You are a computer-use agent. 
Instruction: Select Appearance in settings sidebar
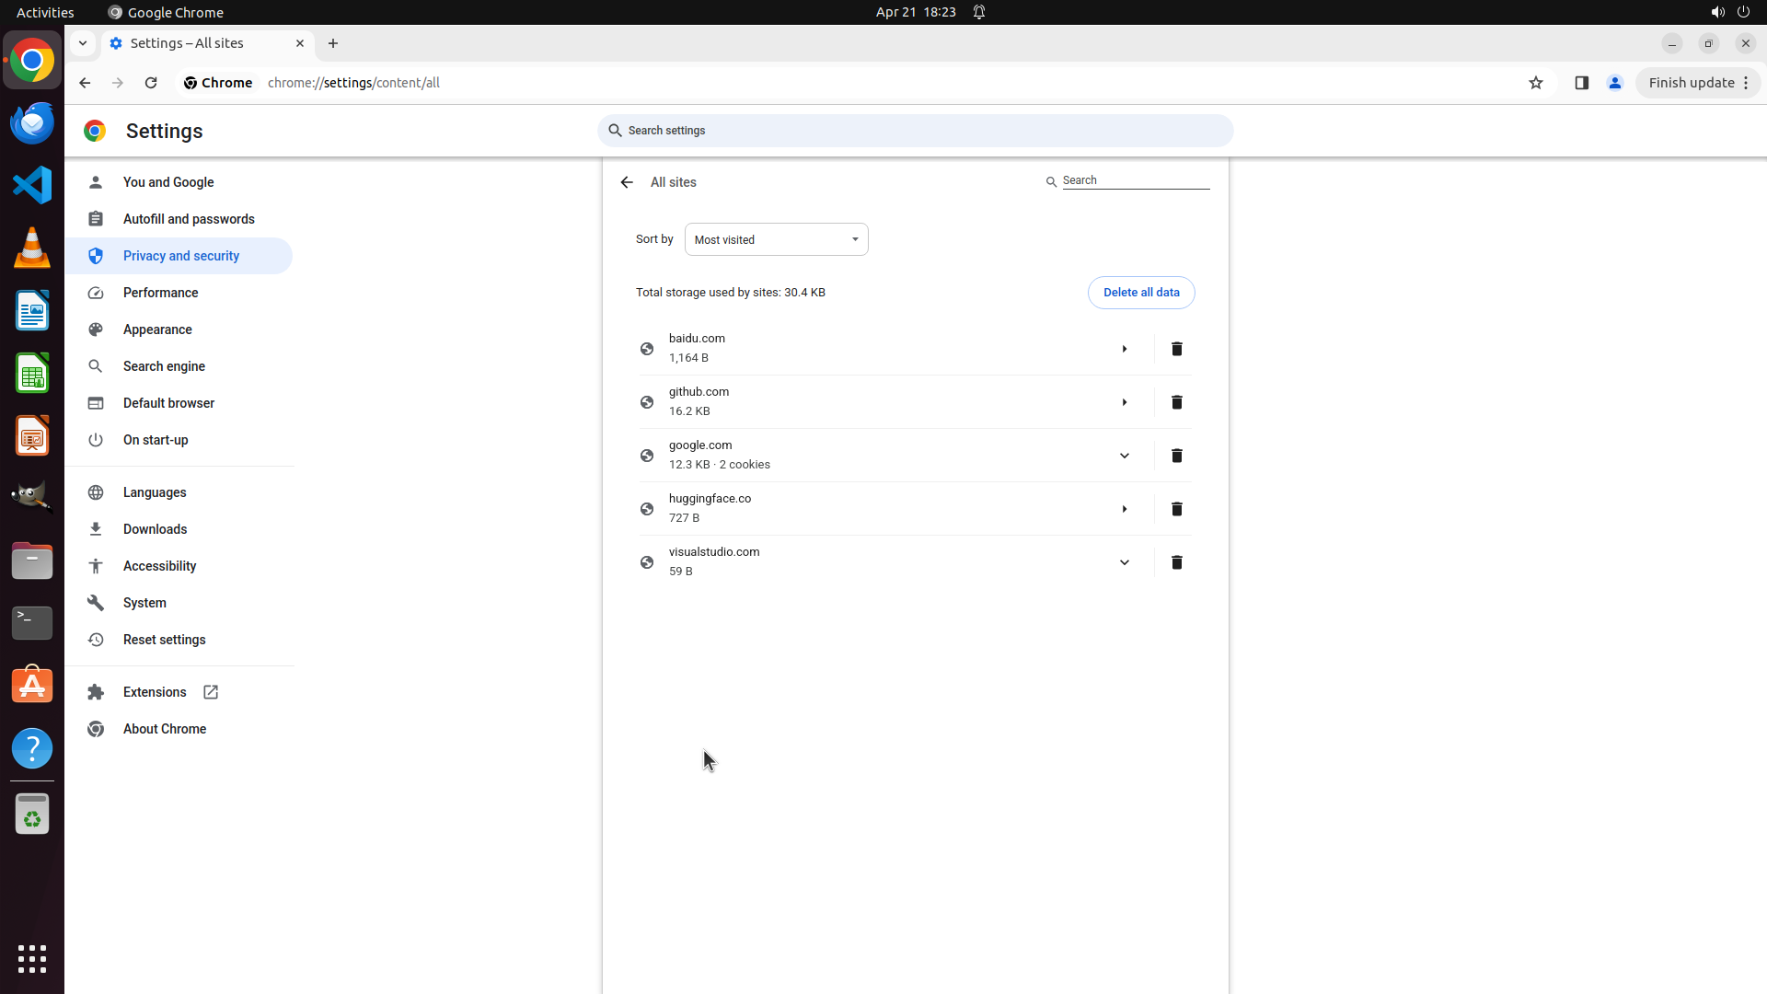(157, 329)
